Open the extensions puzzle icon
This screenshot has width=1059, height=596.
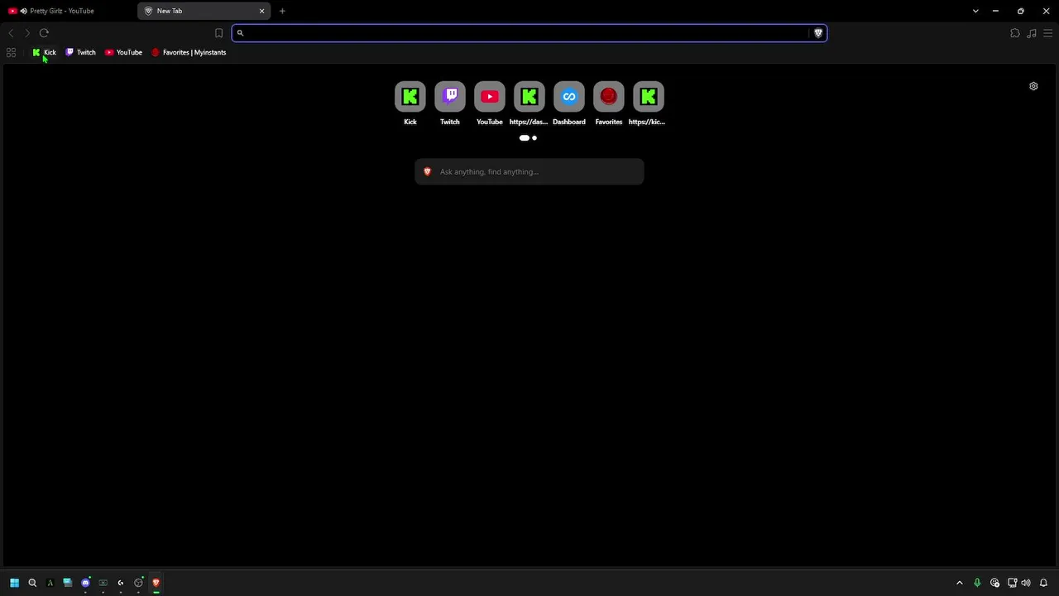tap(1015, 33)
